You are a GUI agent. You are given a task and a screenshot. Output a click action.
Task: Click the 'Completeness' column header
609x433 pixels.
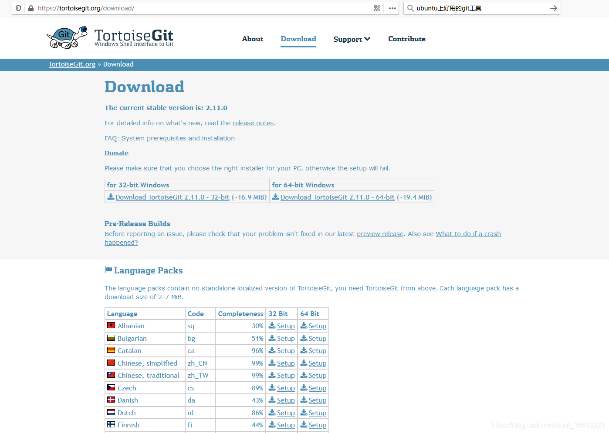(240, 314)
